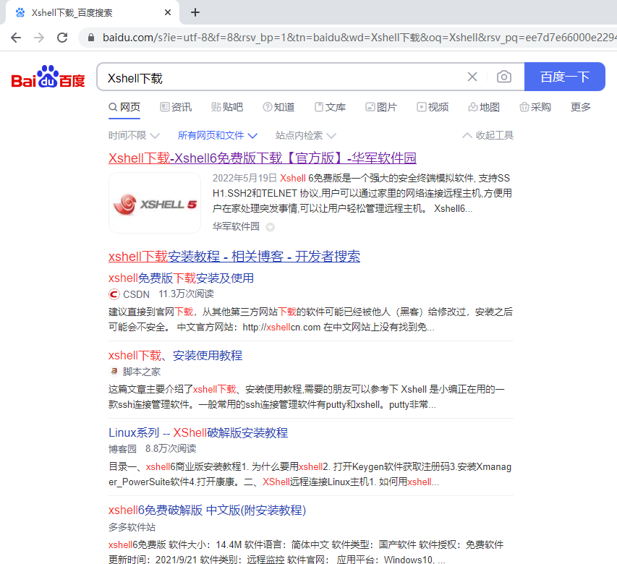Switch to the 资讯 tab
Image resolution: width=617 pixels, height=564 pixels.
(x=176, y=107)
